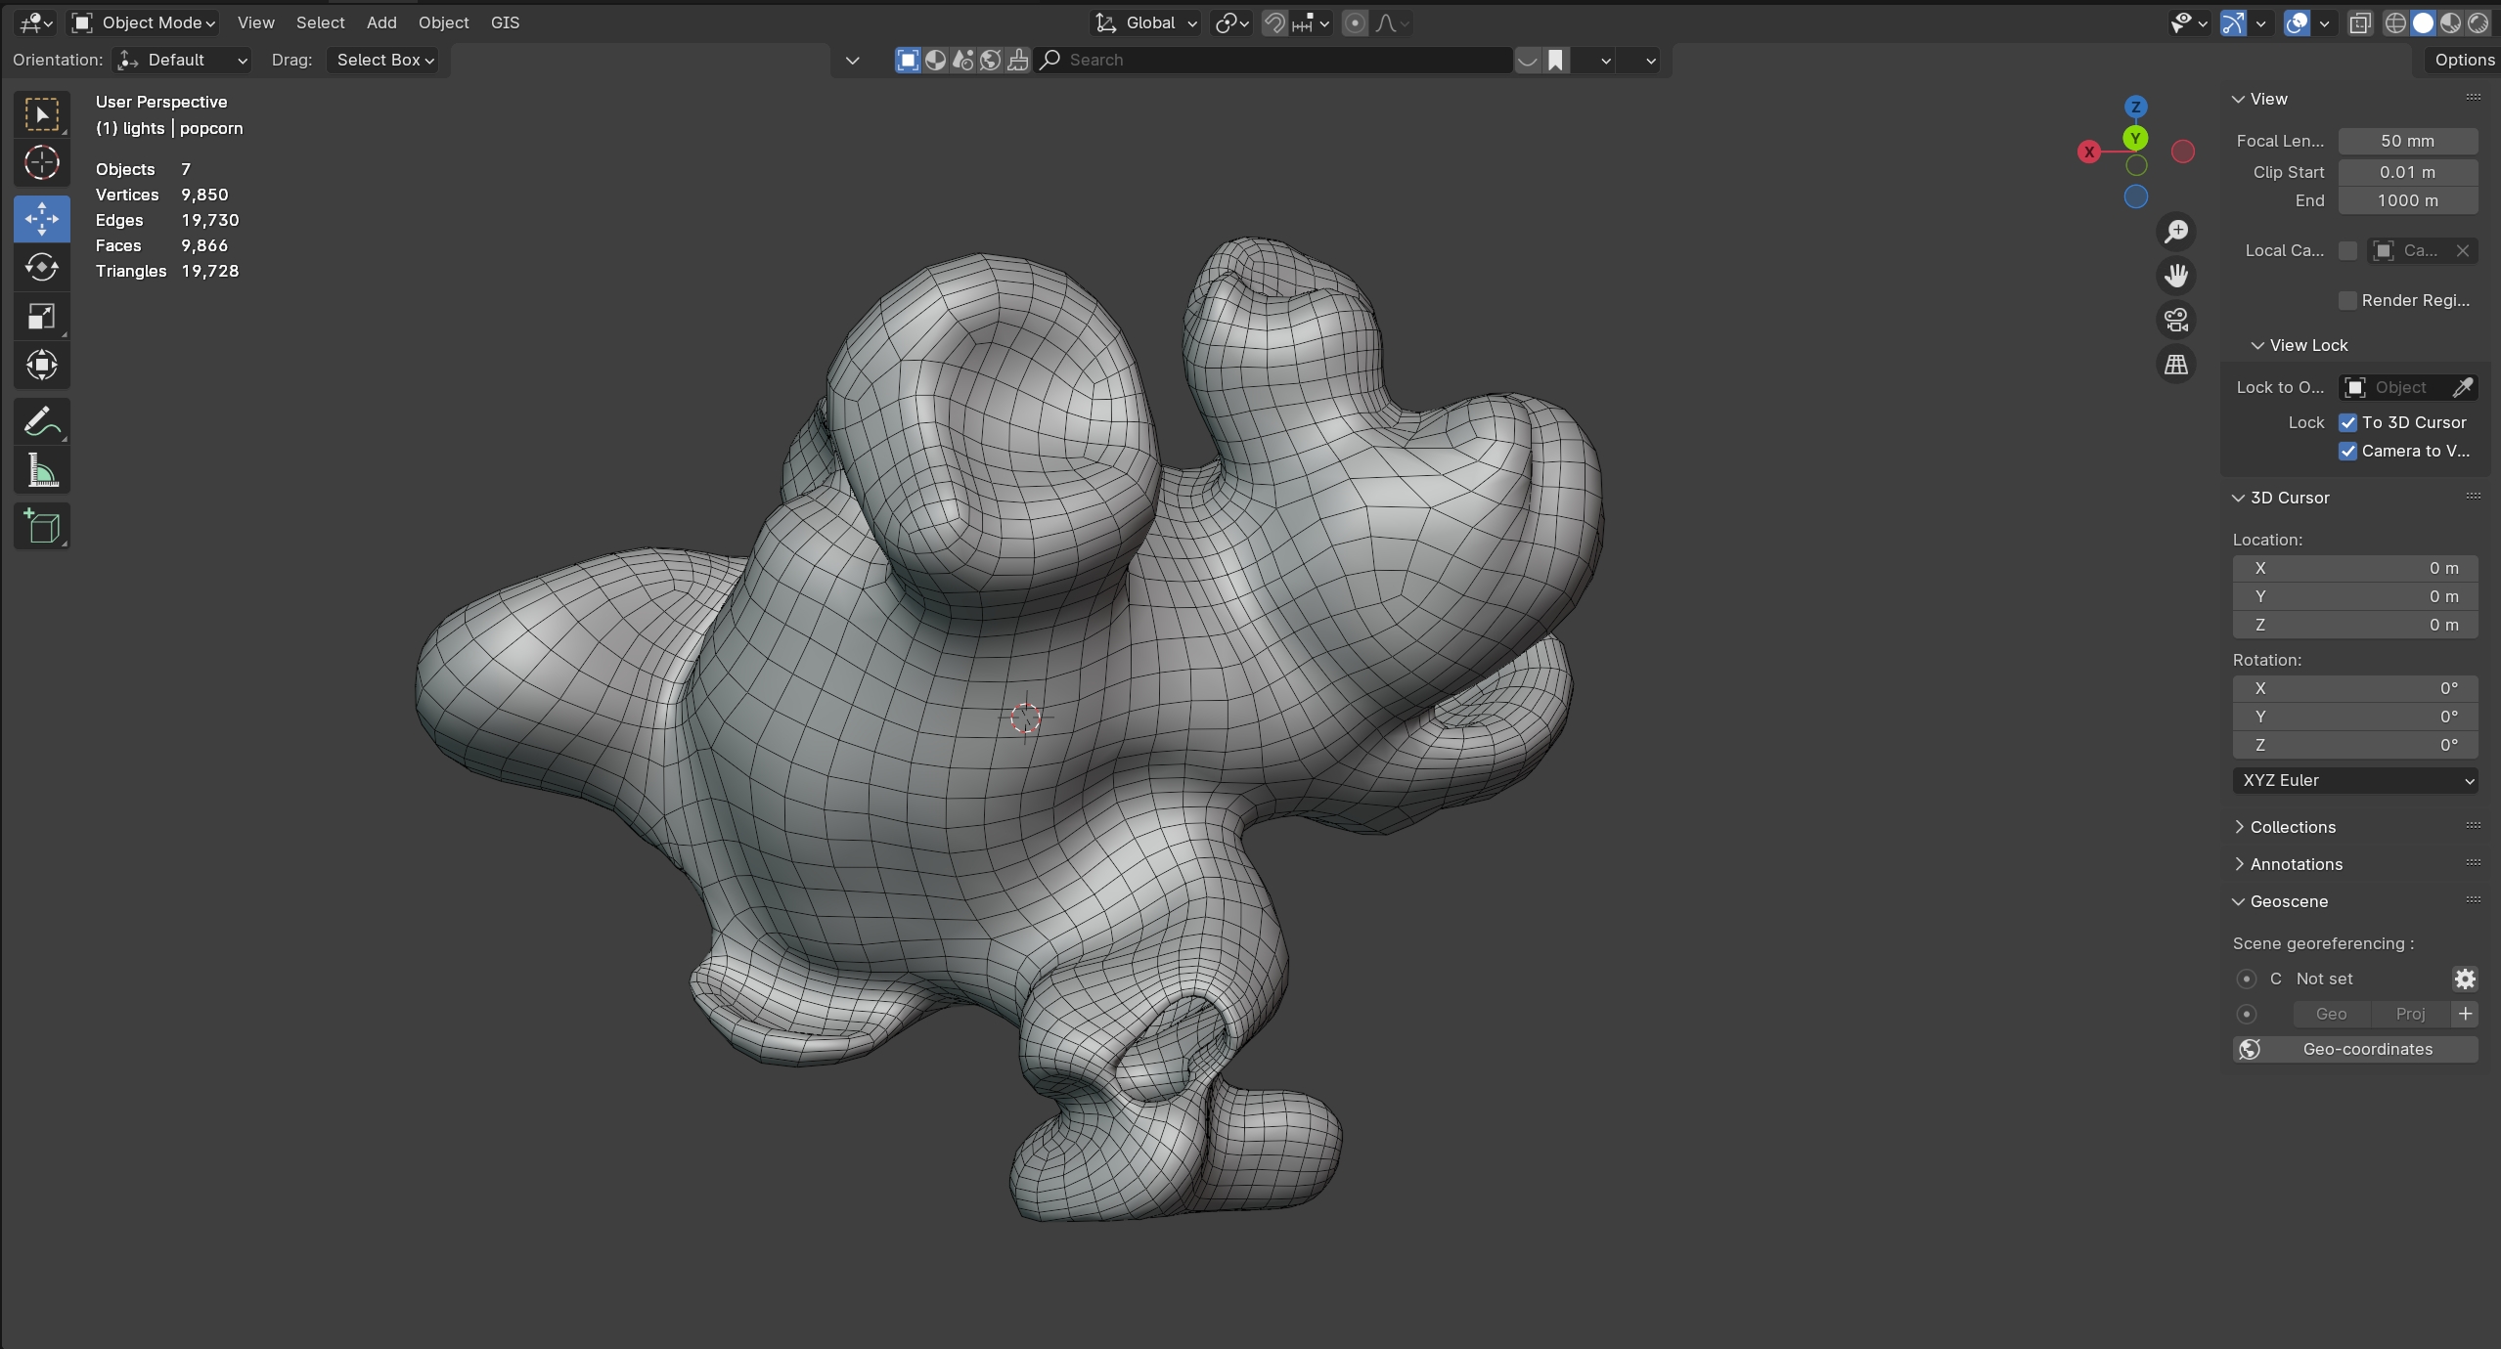Open the Object Mode dropdown
Screen dimensions: 2501x1349
(145, 22)
